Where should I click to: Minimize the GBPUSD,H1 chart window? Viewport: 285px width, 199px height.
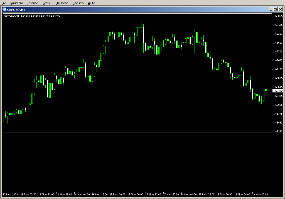(271, 9)
